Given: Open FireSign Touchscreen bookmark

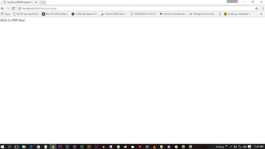Looking at the screenshot, I should point(202,14).
